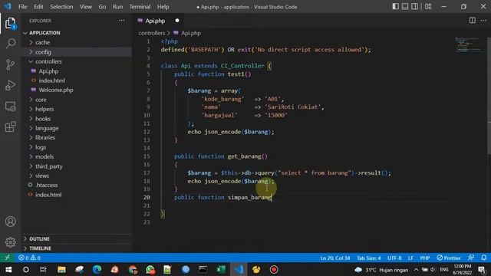The height and width of the screenshot is (276, 491).
Task: Split the editor to the right
Action: 473,21
